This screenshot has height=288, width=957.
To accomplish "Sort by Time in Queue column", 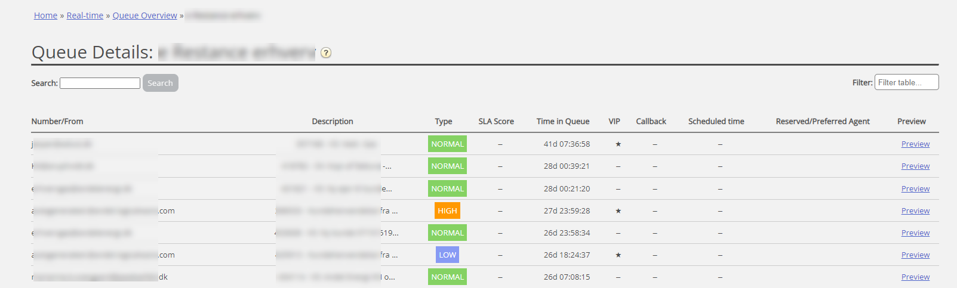I will [562, 122].
